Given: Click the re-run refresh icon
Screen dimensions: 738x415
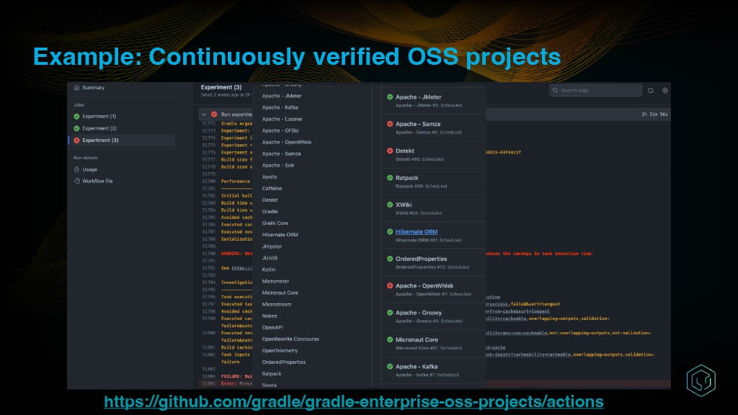Looking at the screenshot, I should coord(651,90).
